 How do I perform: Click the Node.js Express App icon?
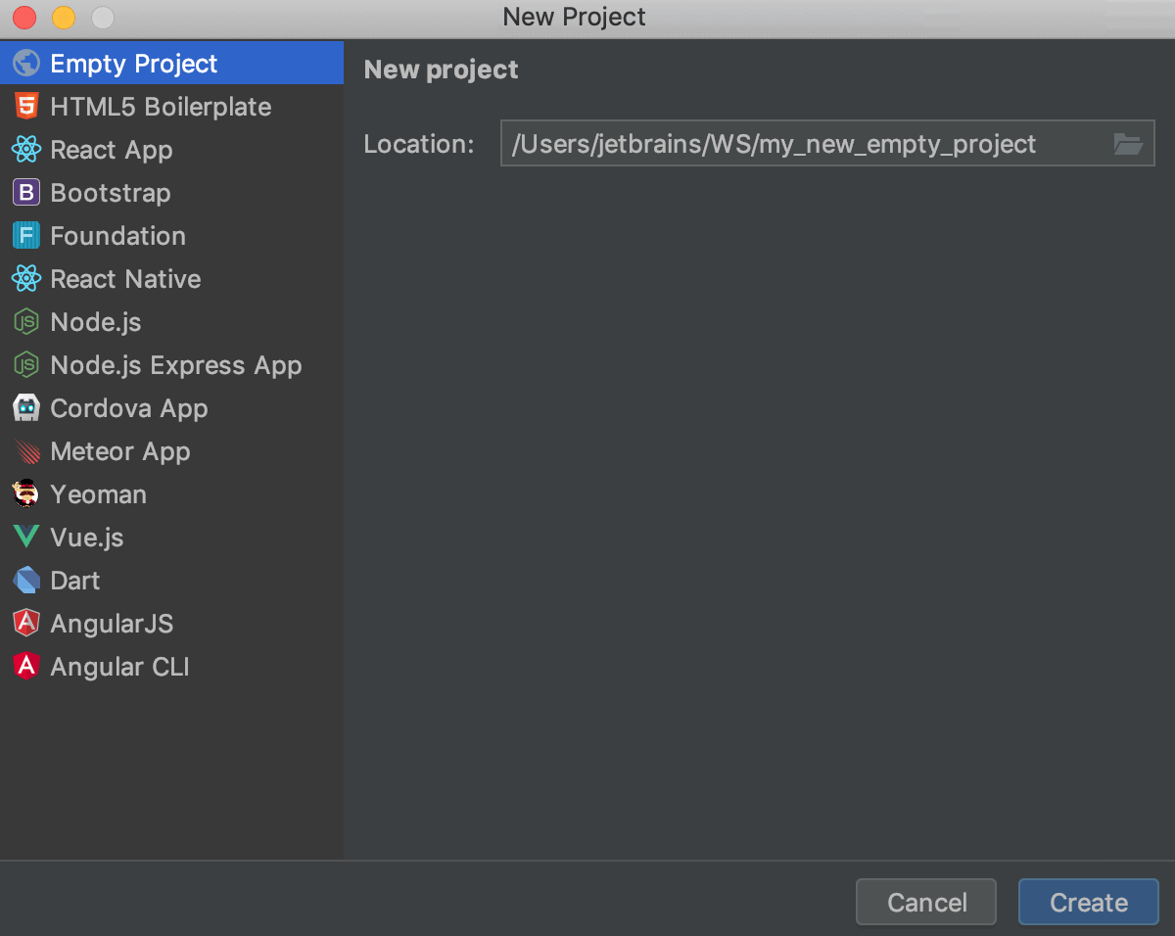click(x=26, y=365)
